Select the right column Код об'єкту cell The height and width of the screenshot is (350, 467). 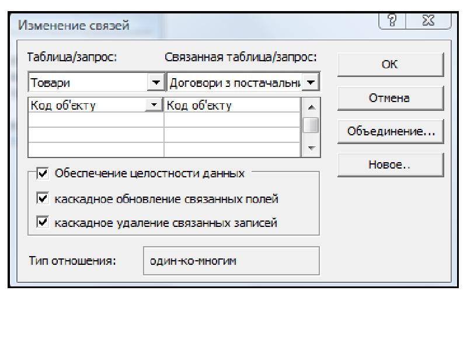click(x=231, y=105)
